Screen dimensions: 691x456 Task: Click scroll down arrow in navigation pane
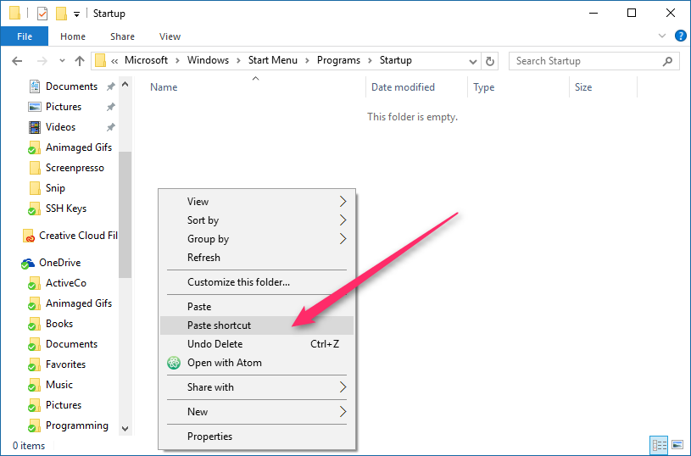(125, 428)
